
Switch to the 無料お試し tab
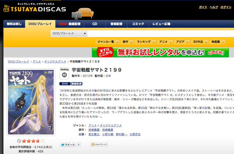point(14,24)
